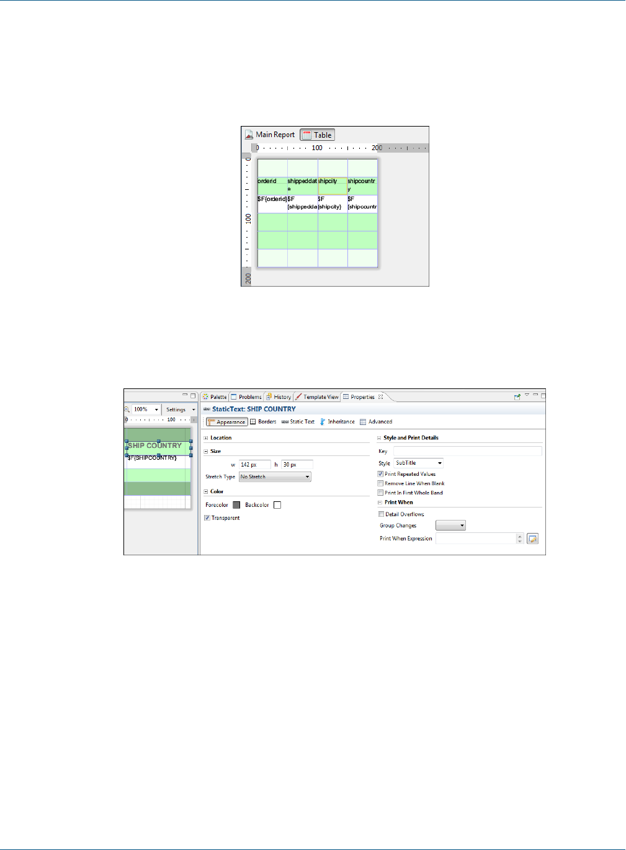
Task: Click the Table tab grid icon
Action: point(306,135)
